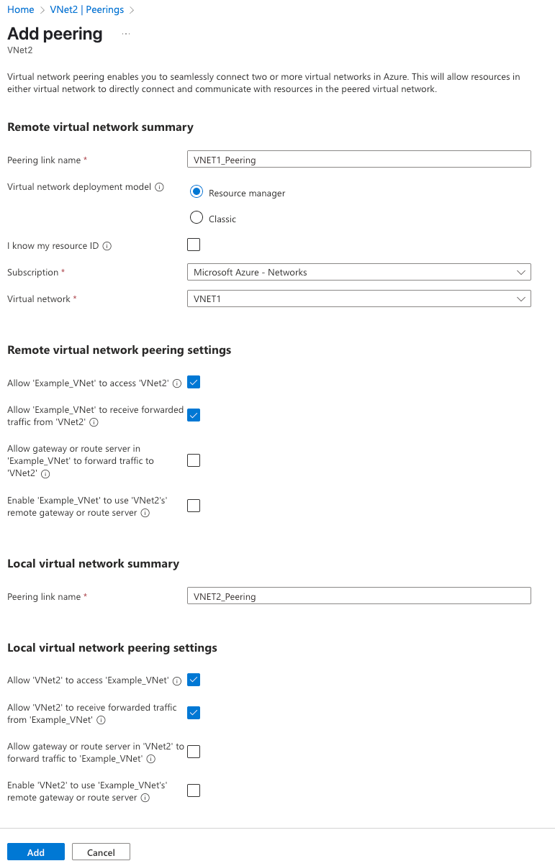Screen dimensions: 555x866
Task: Click info icon for 'Example_VNet' access 'VNet2'
Action: click(x=177, y=383)
